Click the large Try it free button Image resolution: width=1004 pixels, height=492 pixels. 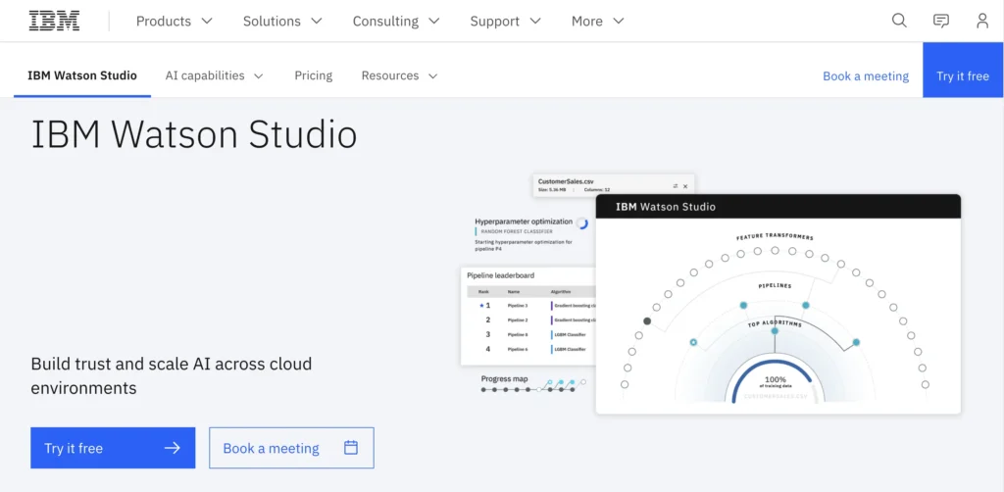113,448
